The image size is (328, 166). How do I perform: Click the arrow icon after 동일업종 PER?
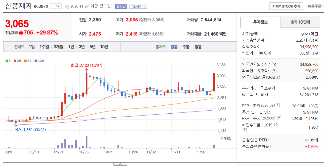[x=268, y=140]
